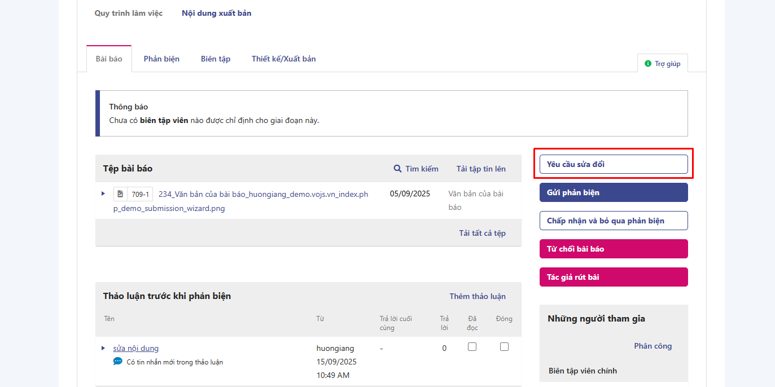Switch to the Phản biện tab
775x387 pixels.
(161, 59)
